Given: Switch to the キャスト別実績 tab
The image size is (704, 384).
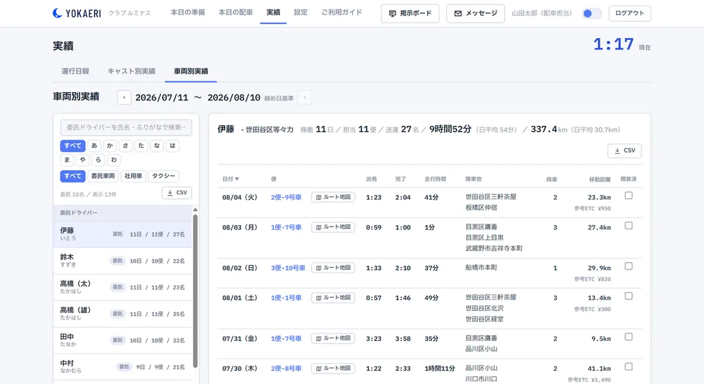Looking at the screenshot, I should click(131, 71).
